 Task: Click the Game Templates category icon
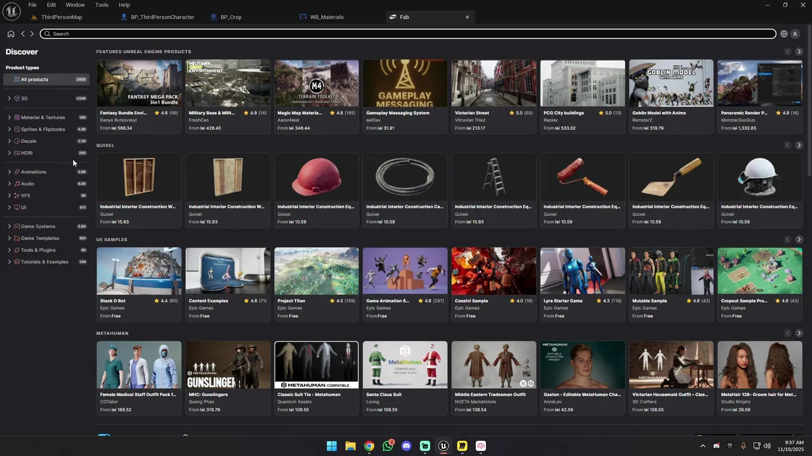tap(16, 238)
